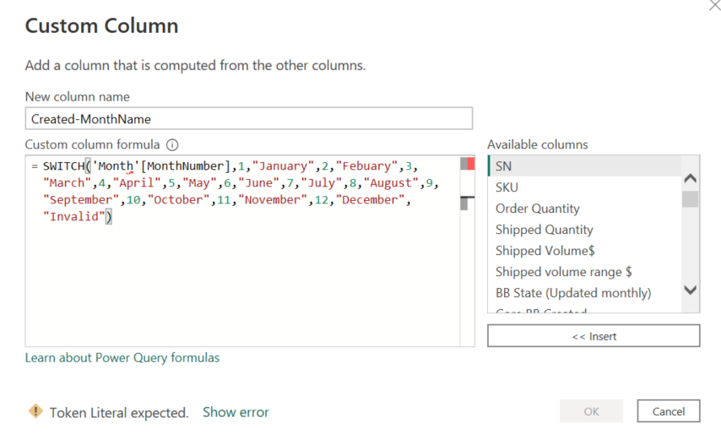
Task: Close the Custom Column dialog with X
Action: click(x=715, y=6)
